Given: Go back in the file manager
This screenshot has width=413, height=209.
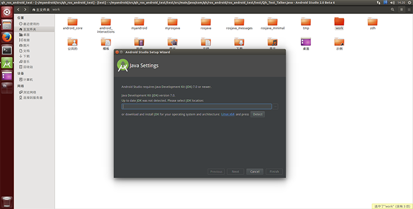Looking at the screenshot, I should point(18,9).
